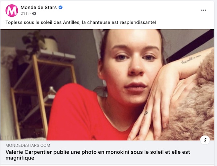Open the Monde de Stars page name link
217x166 pixels.
click(x=39, y=7)
